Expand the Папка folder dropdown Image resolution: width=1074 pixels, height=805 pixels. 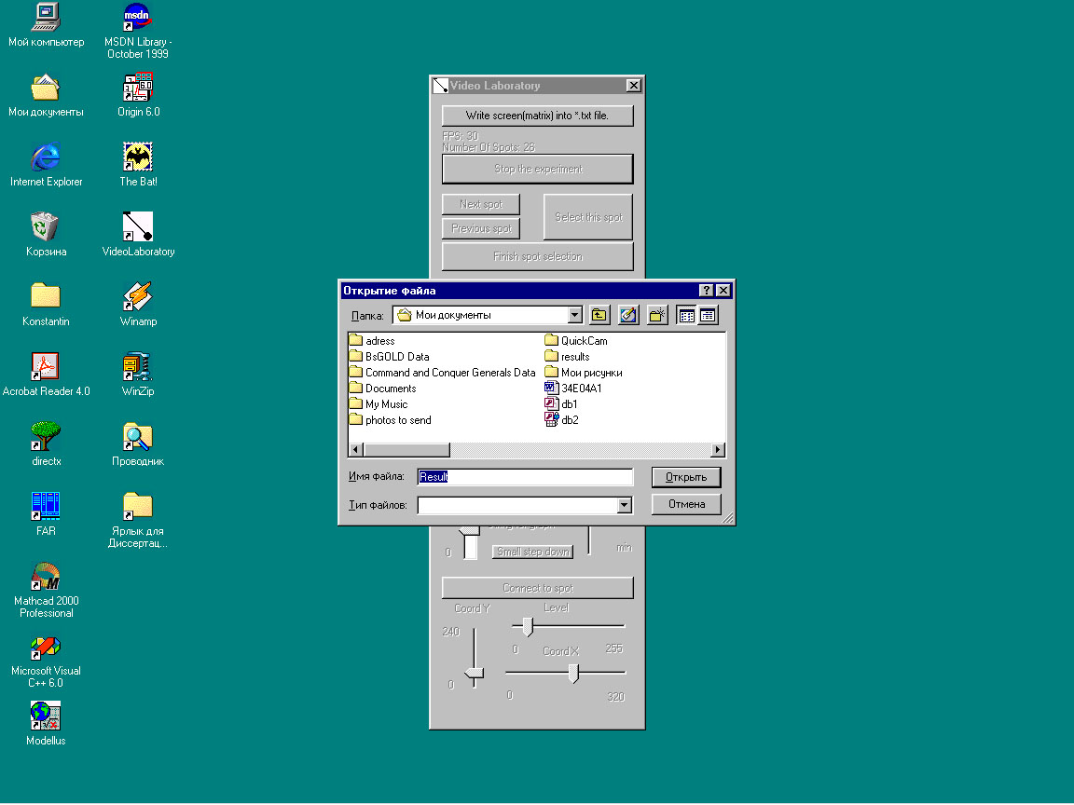[x=574, y=315]
